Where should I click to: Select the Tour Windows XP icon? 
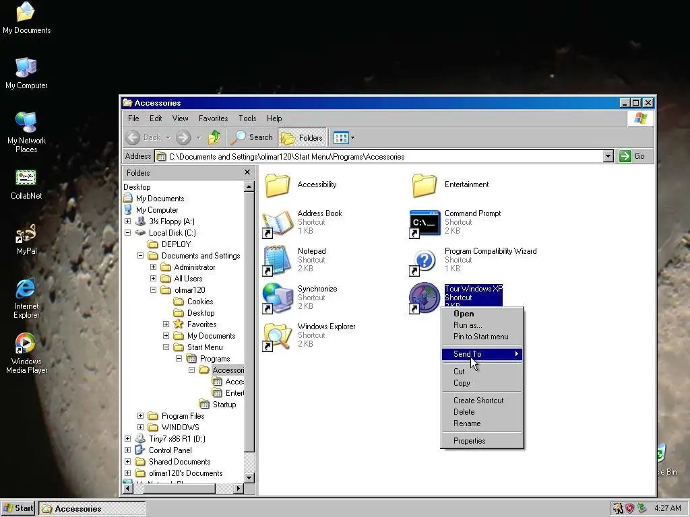coord(425,298)
